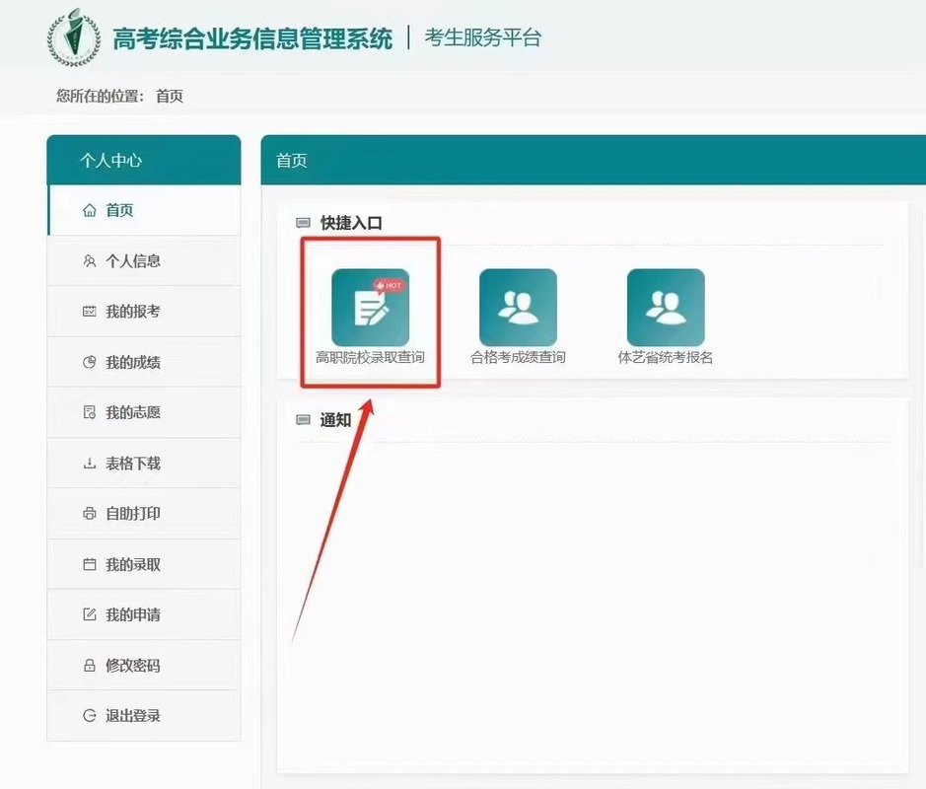
Task: Open the 体艺省统考报名 quick entry icon
Action: click(x=666, y=307)
